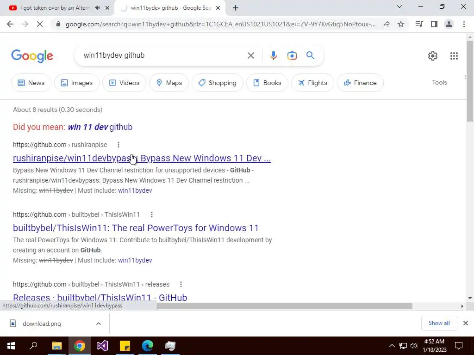474x355 pixels.
Task: Open a new browser tab
Action: pos(236,8)
